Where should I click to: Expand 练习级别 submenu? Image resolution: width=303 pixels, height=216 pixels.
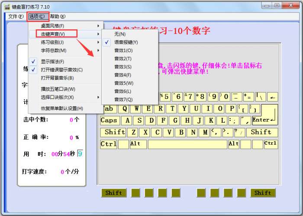[x=52, y=42]
